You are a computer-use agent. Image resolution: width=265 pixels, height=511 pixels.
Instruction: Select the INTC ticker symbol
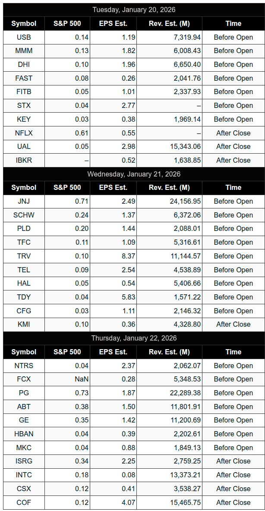24,475
